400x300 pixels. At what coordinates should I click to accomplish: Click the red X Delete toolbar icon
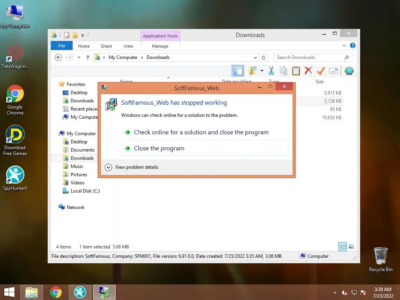pos(308,70)
